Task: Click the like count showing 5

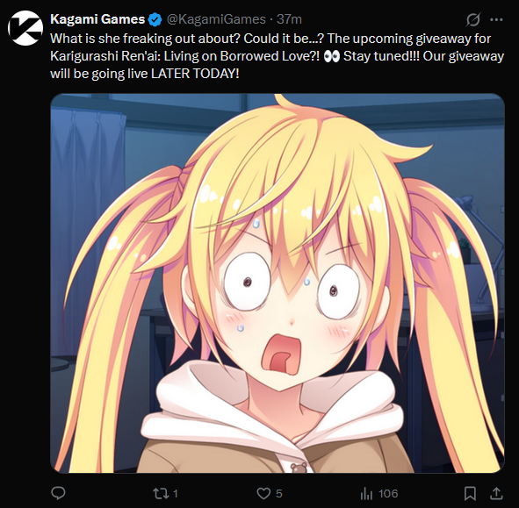Action: (279, 494)
